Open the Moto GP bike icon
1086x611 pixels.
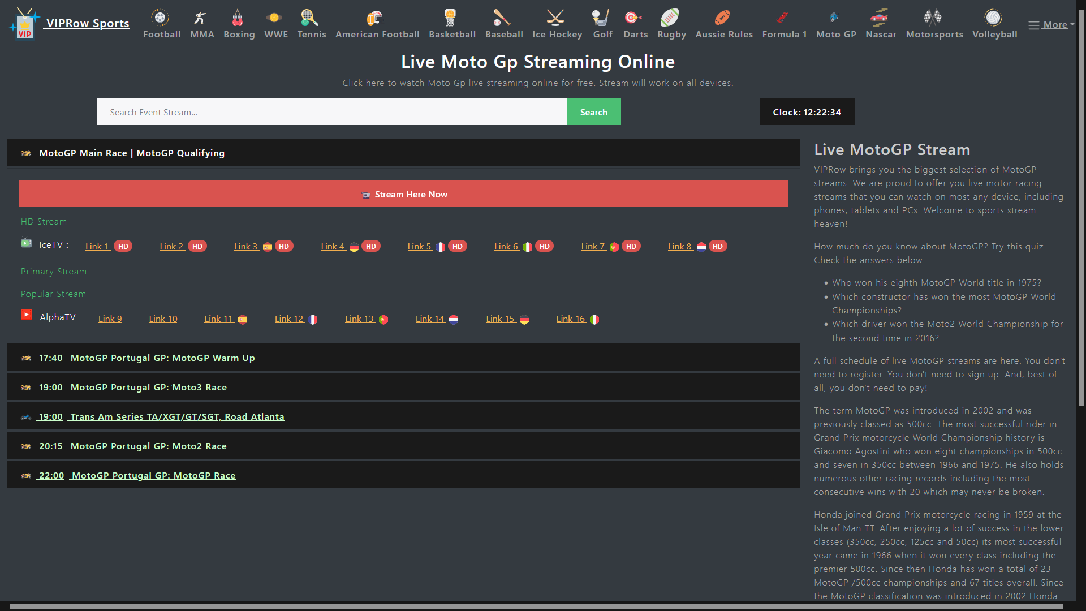pos(834,18)
